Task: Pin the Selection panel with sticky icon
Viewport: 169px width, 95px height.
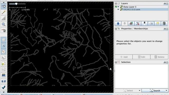Action: [165, 62]
